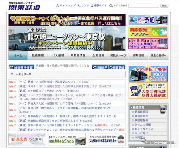179x148 pixels.
Task: Click the 情報更新 refresh button
Action: (117, 67)
